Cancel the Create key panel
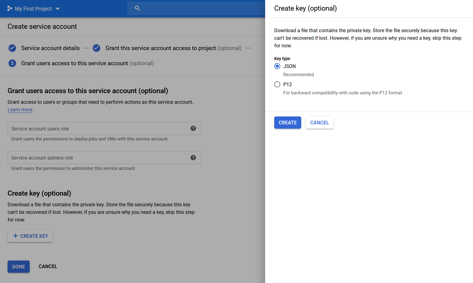Screen dimensions: 473x283 (x=319, y=123)
